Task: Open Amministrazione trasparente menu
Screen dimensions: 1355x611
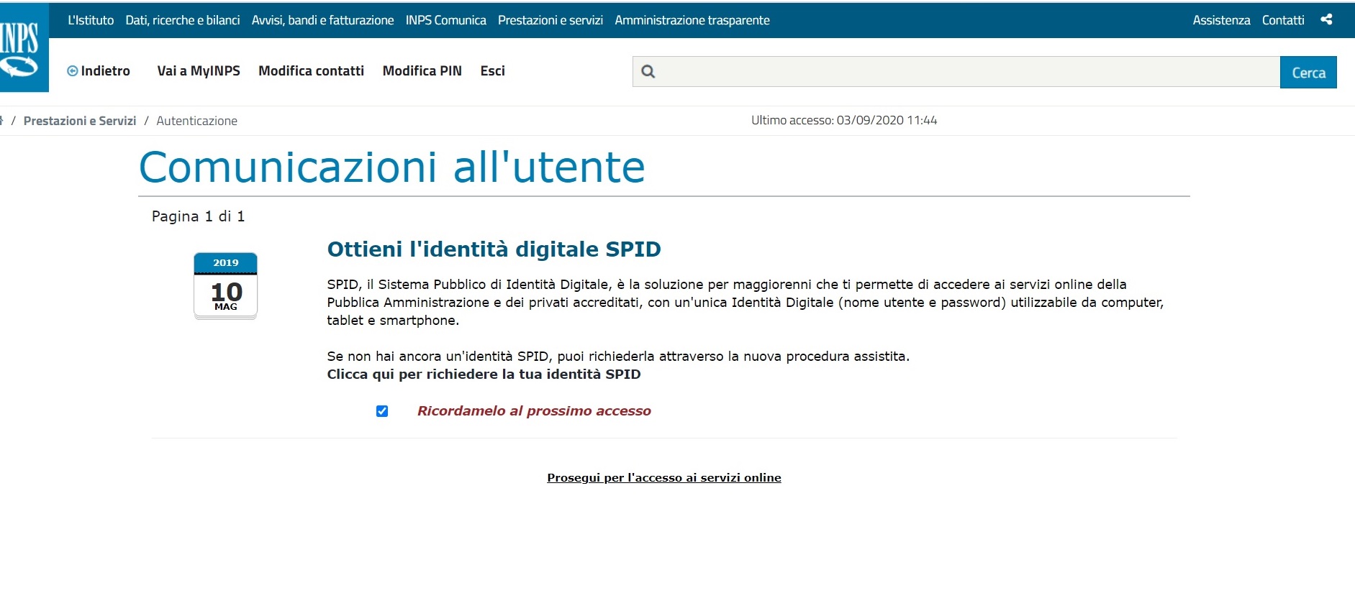Action: coord(692,20)
